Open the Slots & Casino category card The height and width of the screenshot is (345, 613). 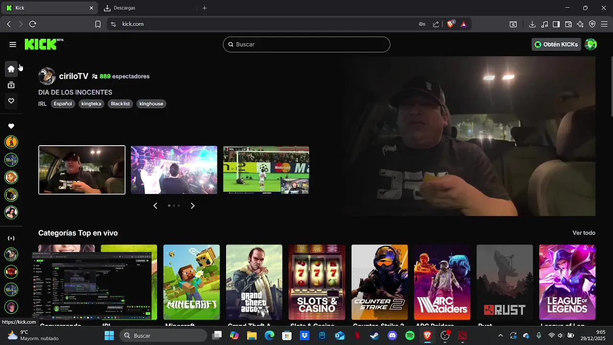click(x=317, y=282)
